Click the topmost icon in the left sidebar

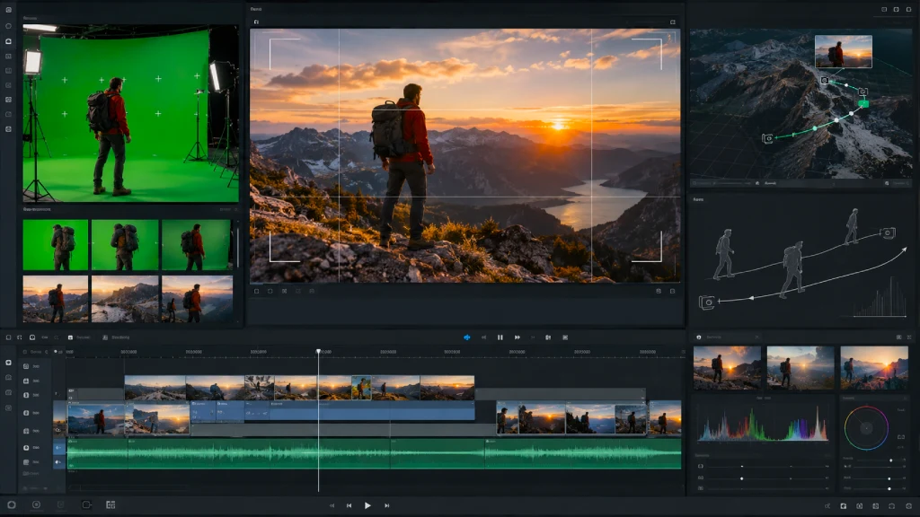(x=8, y=10)
